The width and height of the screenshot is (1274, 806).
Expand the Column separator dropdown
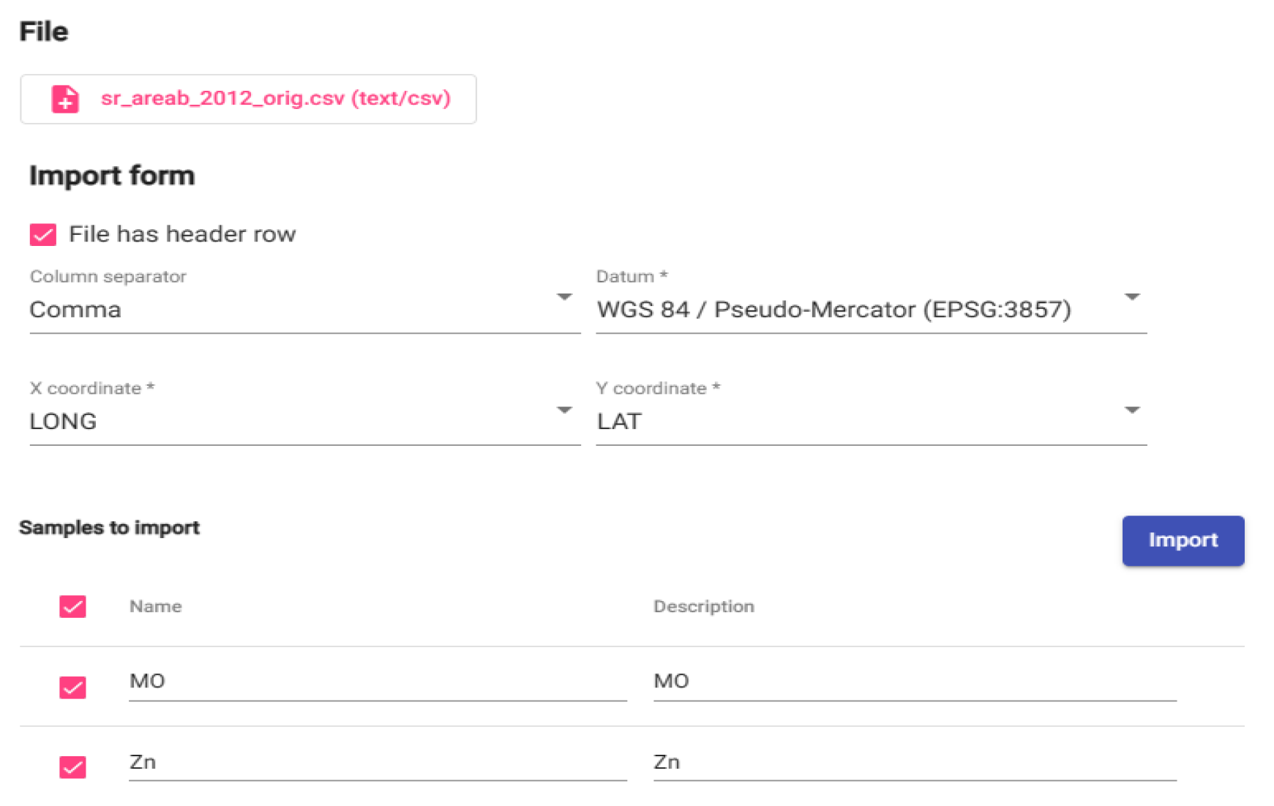[304, 309]
